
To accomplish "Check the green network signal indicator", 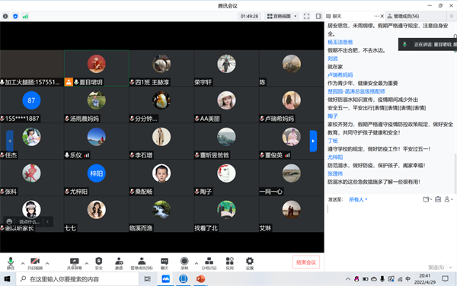I will [x=25, y=16].
